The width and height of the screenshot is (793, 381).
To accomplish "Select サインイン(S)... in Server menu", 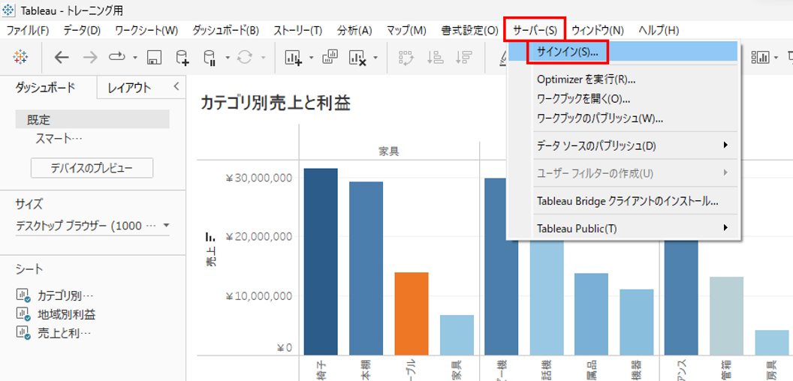I will (623, 52).
